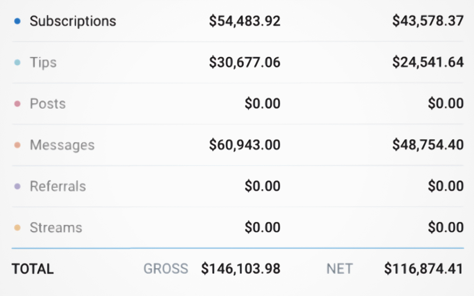Click the yellow Streams dot
474x296 pixels.
pos(17,228)
